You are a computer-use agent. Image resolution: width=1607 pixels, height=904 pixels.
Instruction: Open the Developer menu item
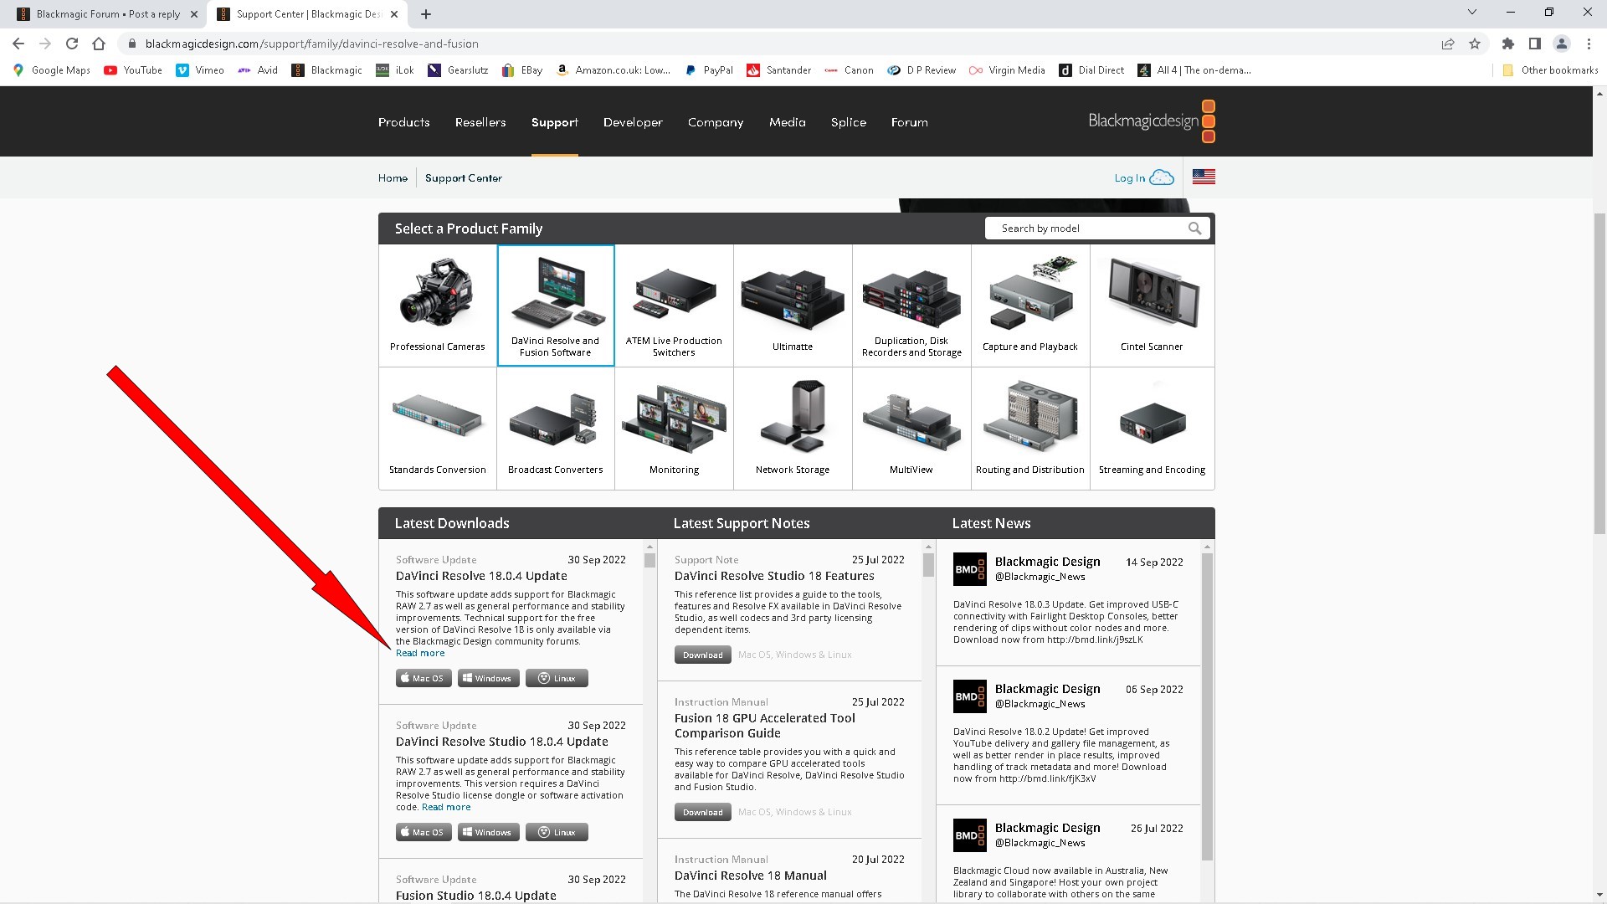(633, 122)
